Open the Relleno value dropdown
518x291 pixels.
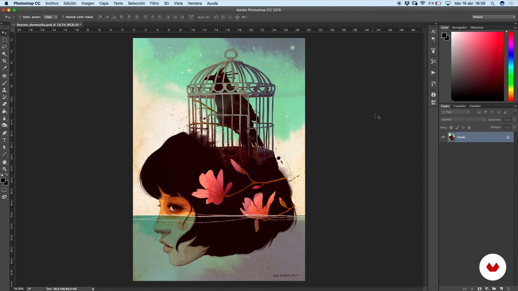coord(514,127)
